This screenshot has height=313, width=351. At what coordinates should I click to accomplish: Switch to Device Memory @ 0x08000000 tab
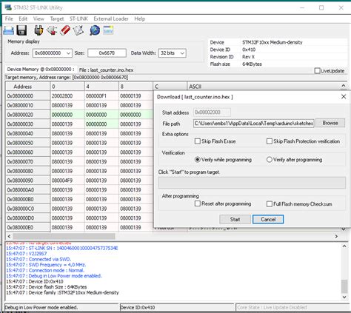coord(41,70)
